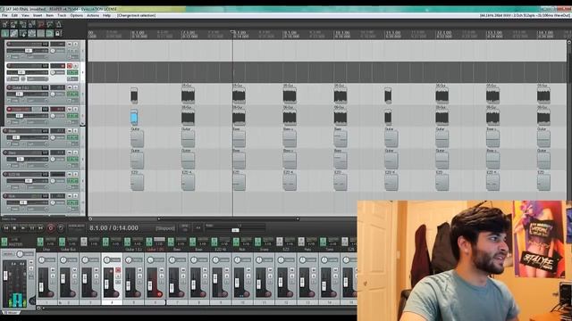Open the Actions menu
Viewport: 572px width, 321px height.
pyautogui.click(x=93, y=16)
